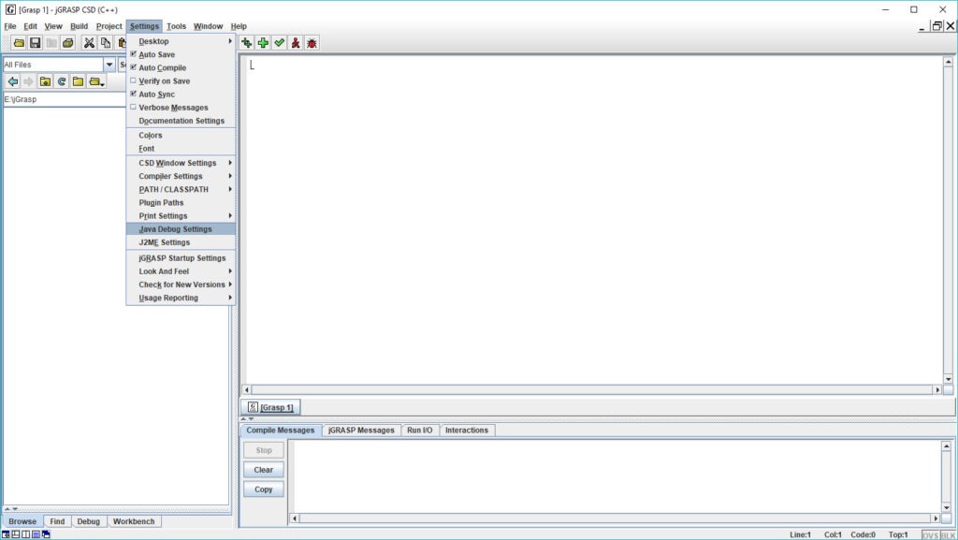
Task: Open the Build menu
Action: [x=79, y=26]
